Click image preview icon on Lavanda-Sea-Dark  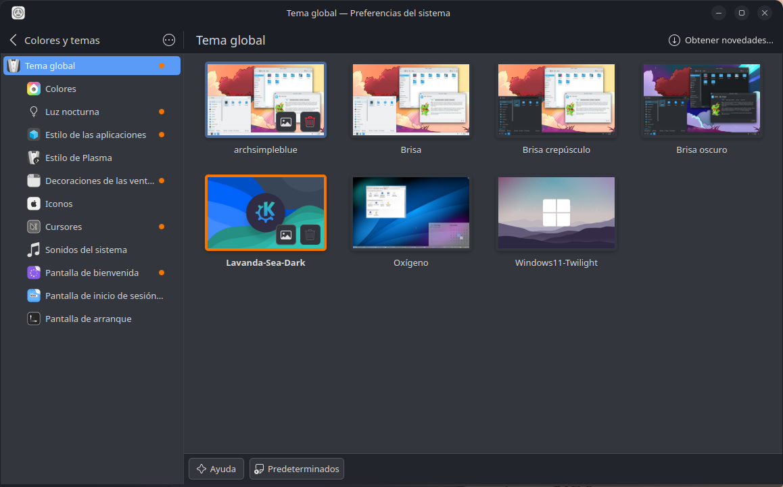pos(286,235)
